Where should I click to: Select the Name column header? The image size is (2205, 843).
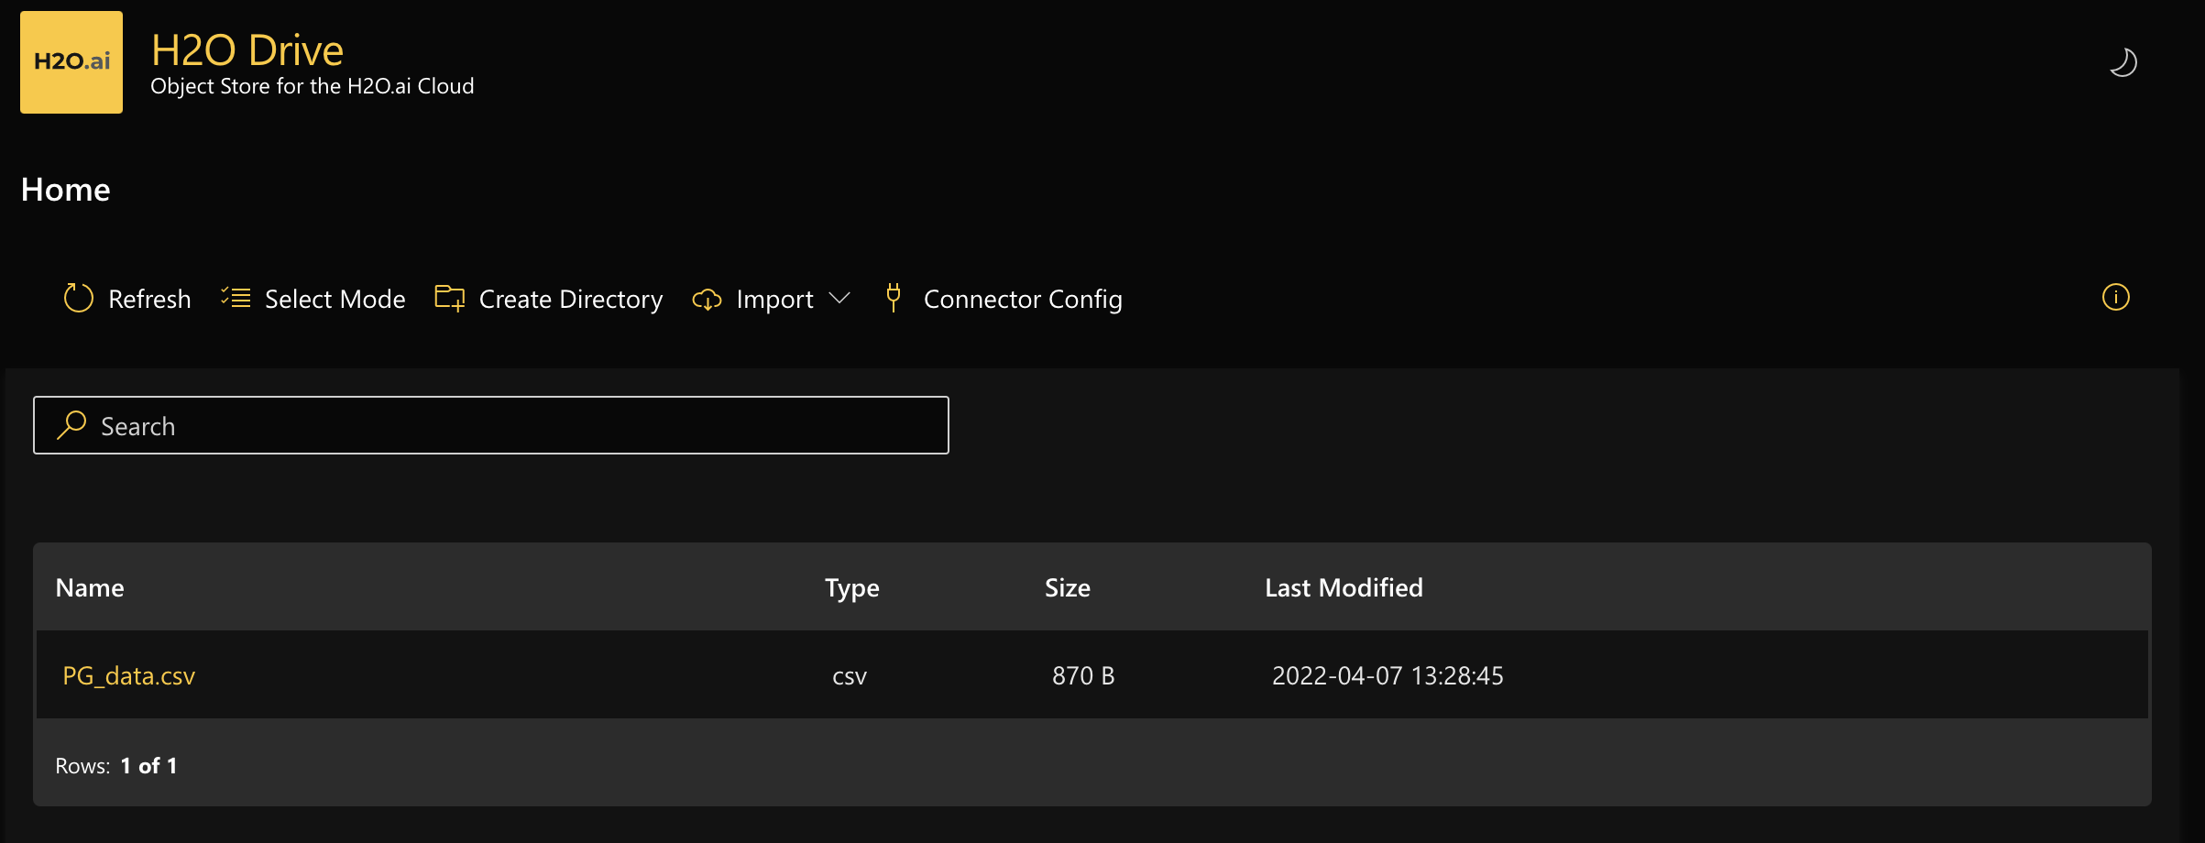coord(89,587)
